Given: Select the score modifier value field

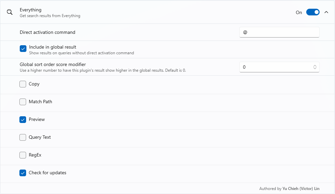Looking at the screenshot, I should [274, 67].
